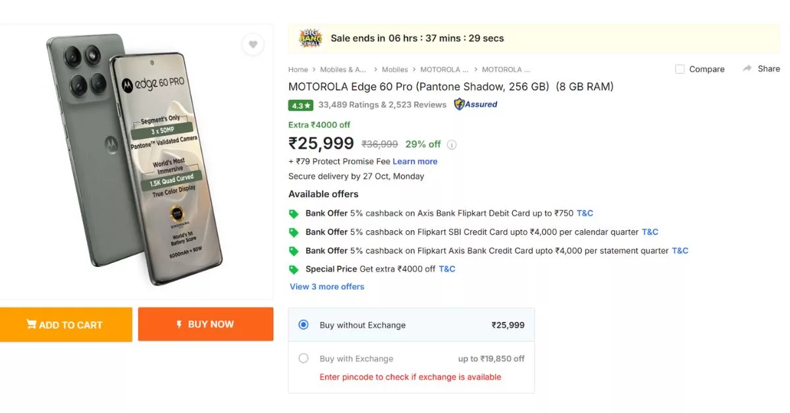Click the 4.3 star rating badge
Viewport: 790px width, 413px height.
click(300, 105)
